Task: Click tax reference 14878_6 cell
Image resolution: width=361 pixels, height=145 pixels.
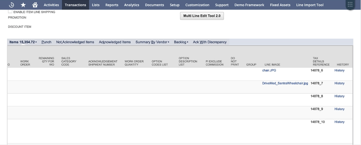Action: [317, 71]
